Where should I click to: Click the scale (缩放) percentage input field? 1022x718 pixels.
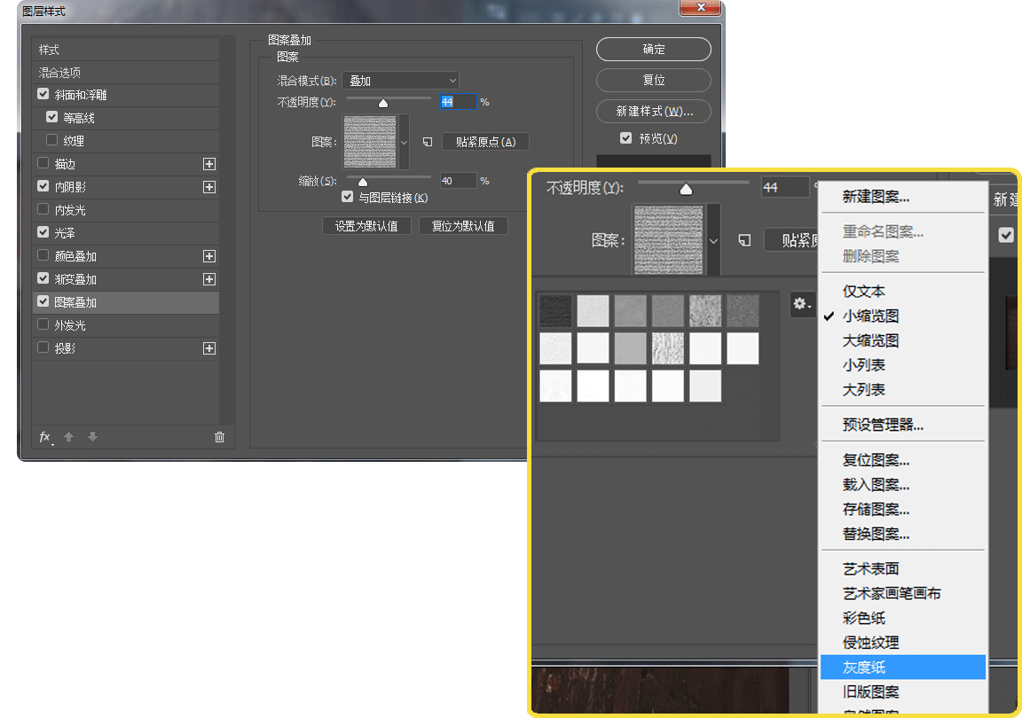click(458, 181)
